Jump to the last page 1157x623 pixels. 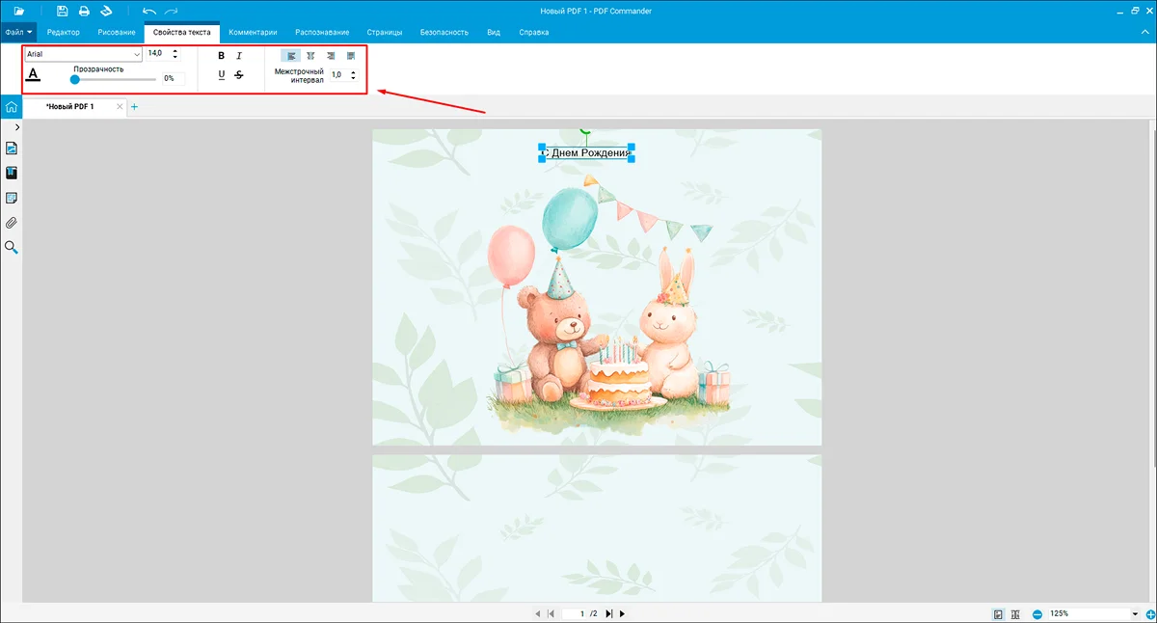609,613
